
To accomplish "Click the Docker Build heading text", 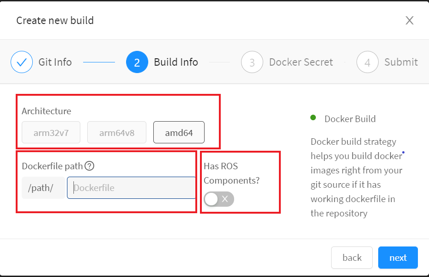I will (x=350, y=119).
